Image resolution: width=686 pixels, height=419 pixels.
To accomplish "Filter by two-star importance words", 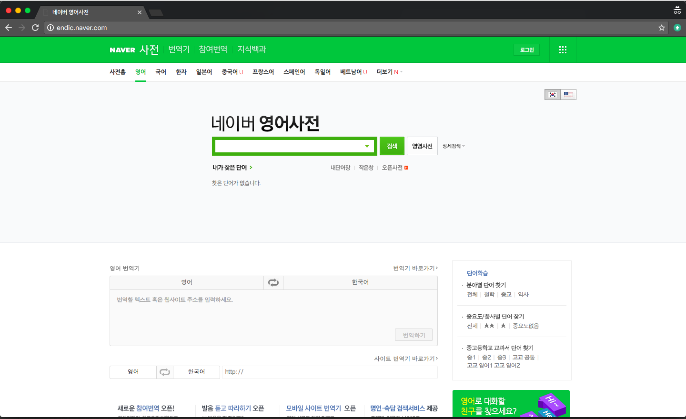I will pyautogui.click(x=489, y=326).
